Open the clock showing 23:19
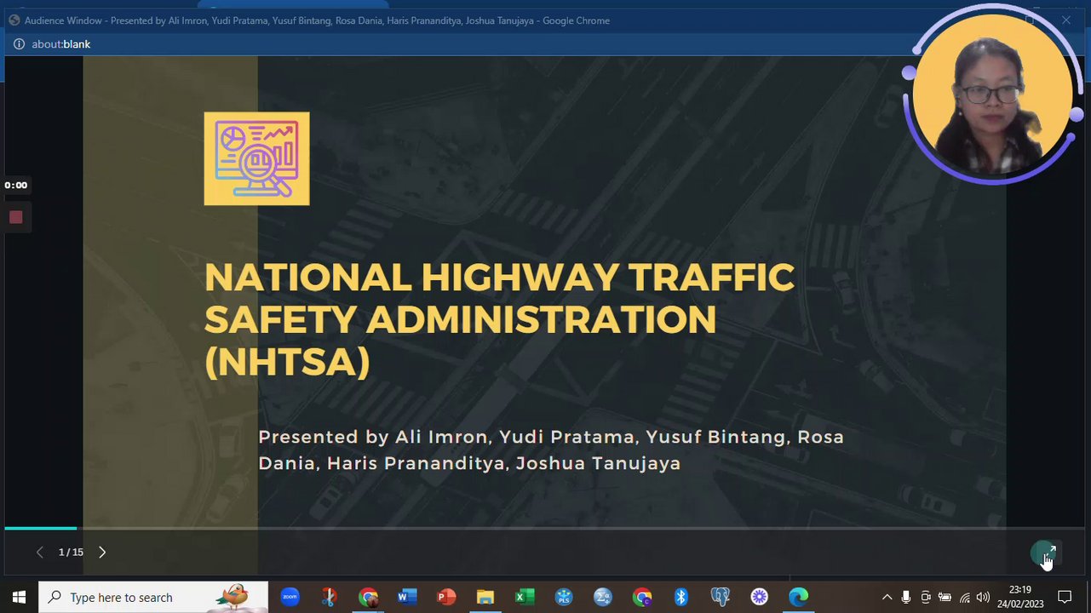The width and height of the screenshot is (1091, 613). (x=1020, y=597)
